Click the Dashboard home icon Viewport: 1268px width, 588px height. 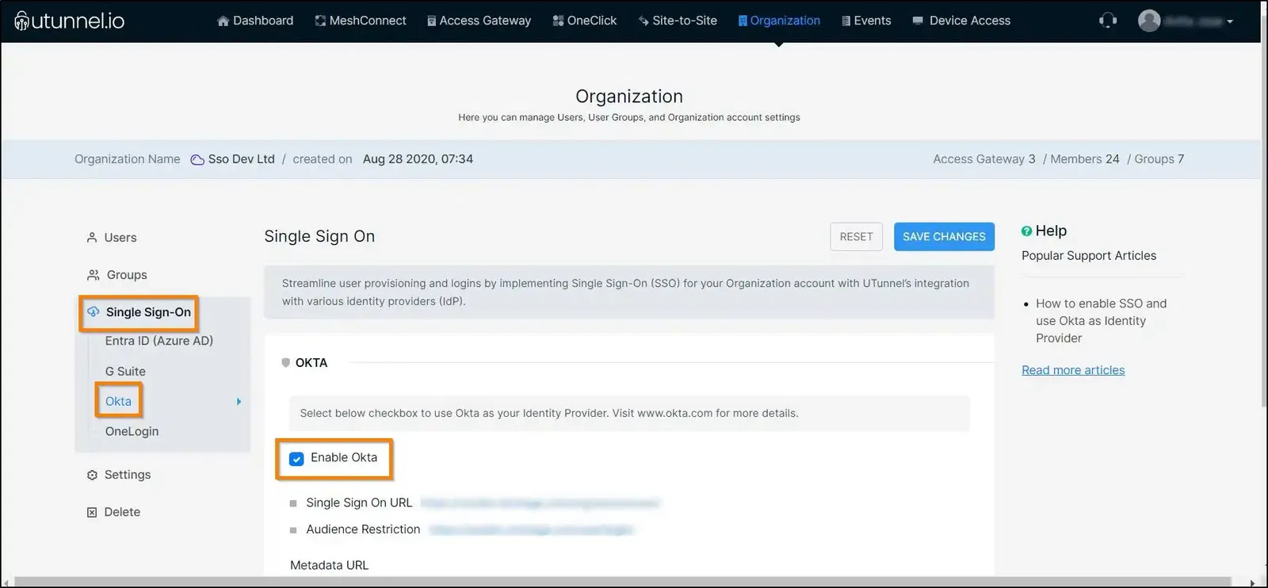pos(223,21)
